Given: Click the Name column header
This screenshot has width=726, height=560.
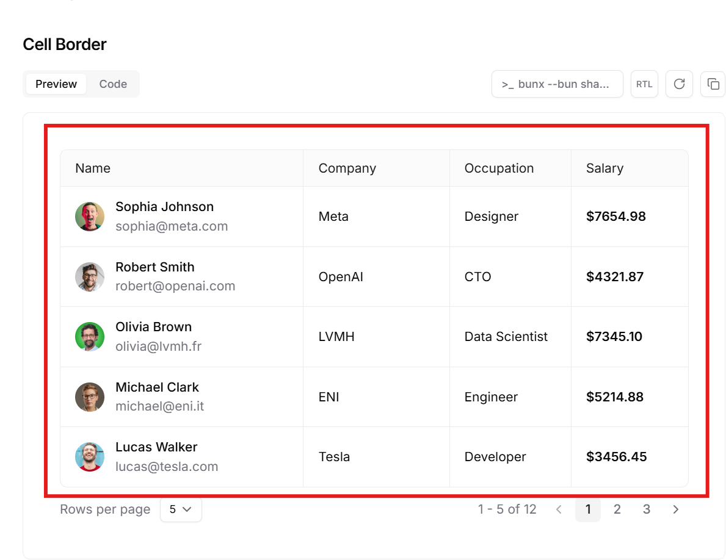Looking at the screenshot, I should (x=93, y=168).
